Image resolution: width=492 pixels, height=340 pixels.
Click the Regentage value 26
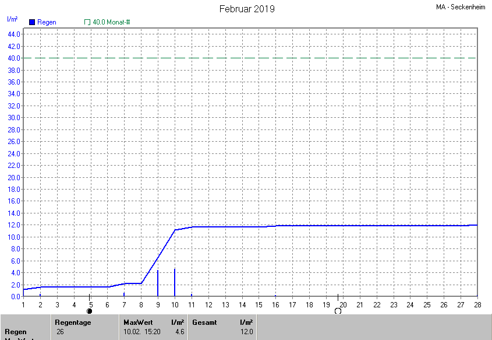(x=61, y=332)
